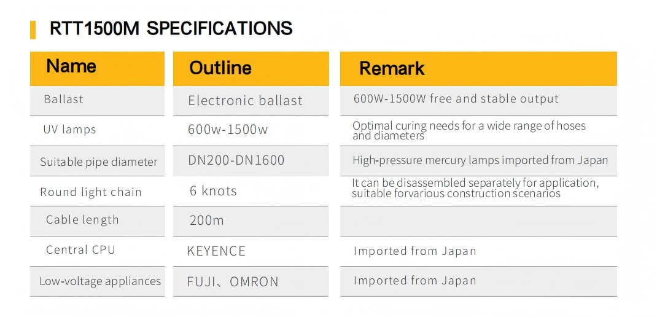Click the Suitable pipe diameter label
This screenshot has height=317, width=657.
point(99,162)
